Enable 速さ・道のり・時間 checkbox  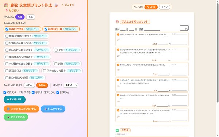(7, 78)
